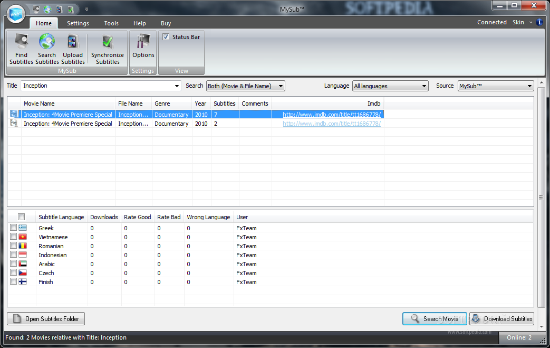Image resolution: width=550 pixels, height=348 pixels.
Task: Sort by Wrong Language column header
Action: pos(208,217)
